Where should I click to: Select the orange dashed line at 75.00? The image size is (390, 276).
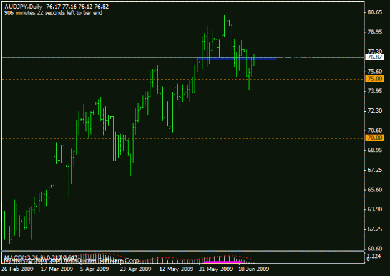click(x=183, y=79)
